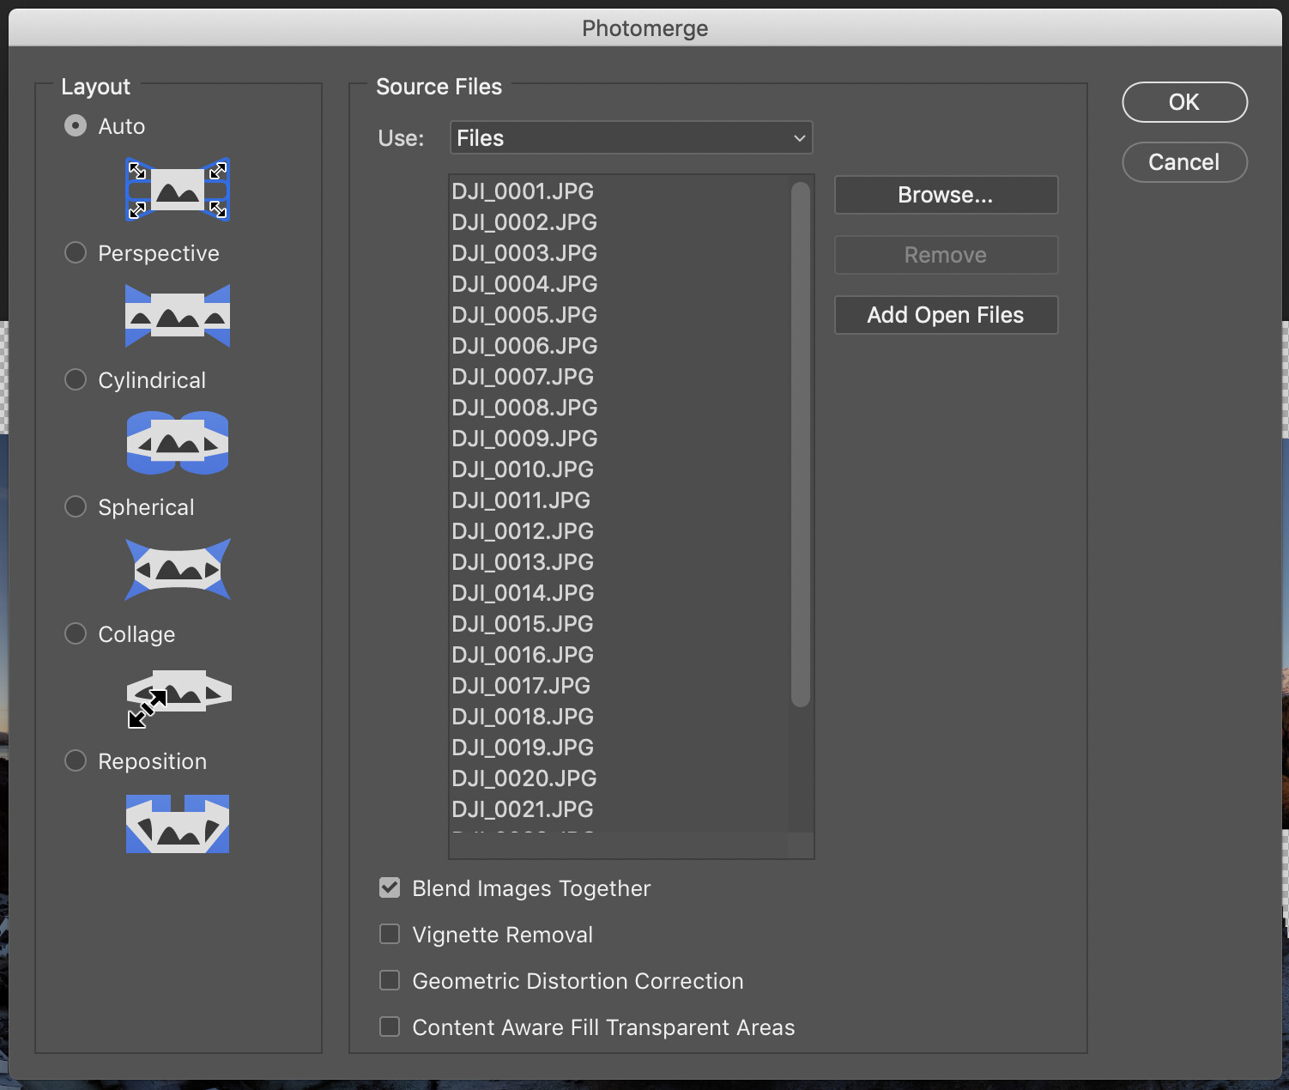Enable Vignette Removal checkbox

point(390,935)
